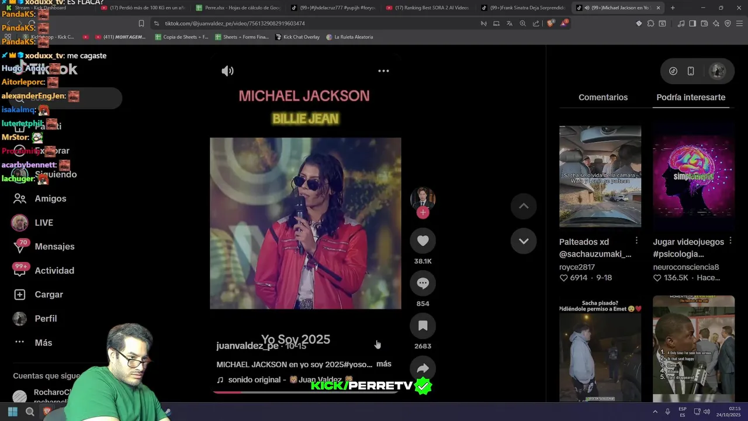This screenshot has height=421, width=748.
Task: Seek using the red video progress bar
Action: coord(306,392)
